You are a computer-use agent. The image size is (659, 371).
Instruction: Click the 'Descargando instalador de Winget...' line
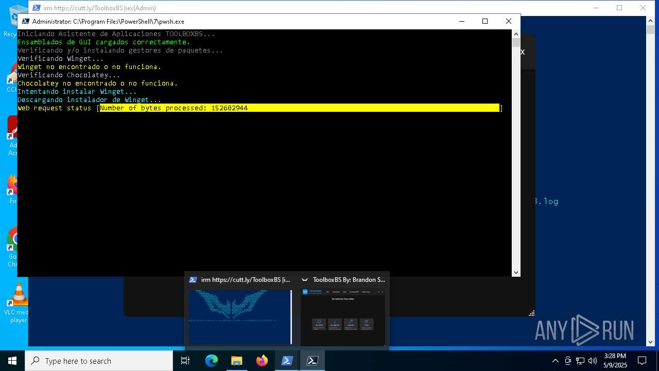[x=90, y=99]
